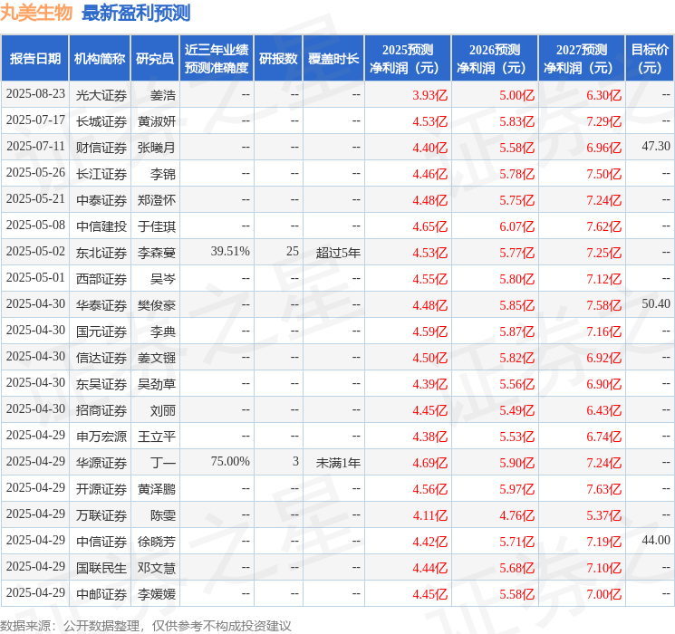Select the 东北证券 institution cell
This screenshot has width=675, height=634.
point(101,253)
